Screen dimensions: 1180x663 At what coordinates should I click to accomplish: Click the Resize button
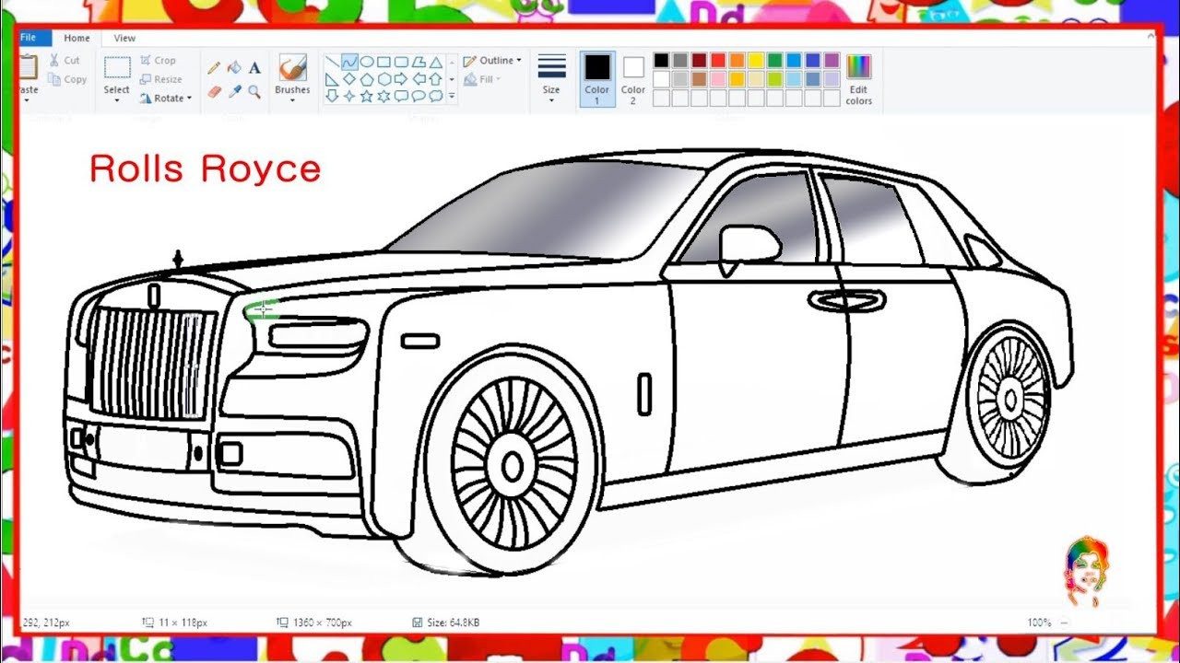[161, 79]
